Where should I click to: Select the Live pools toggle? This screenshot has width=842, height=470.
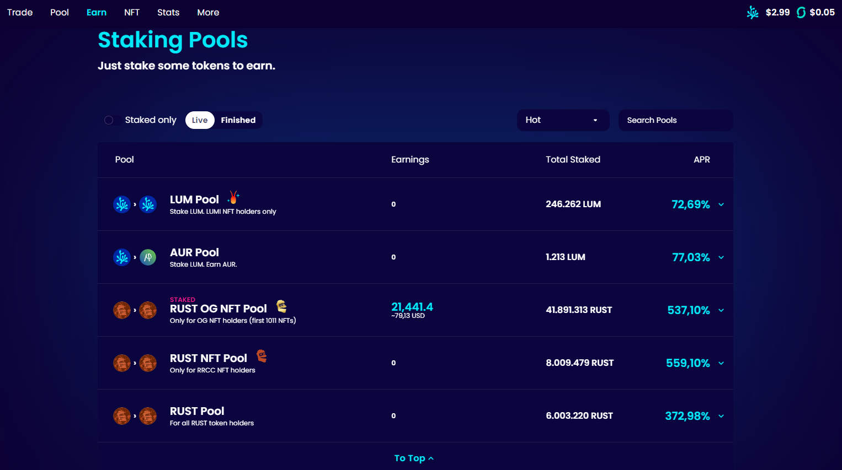coord(200,120)
